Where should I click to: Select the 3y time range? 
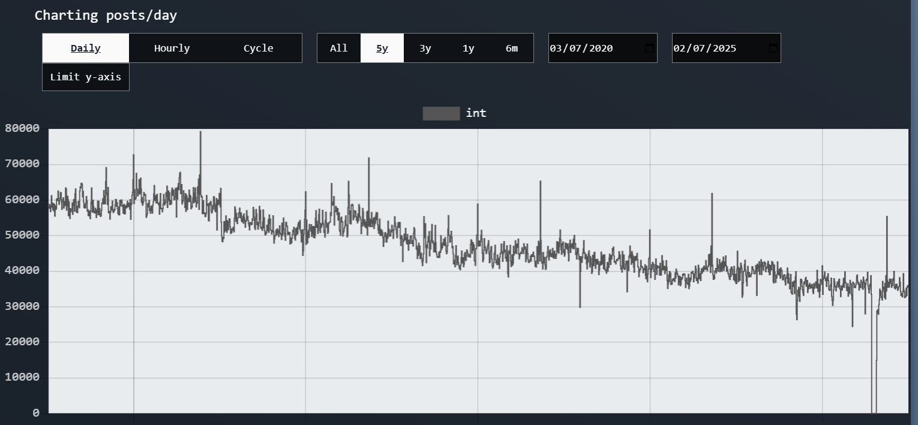[x=425, y=48]
